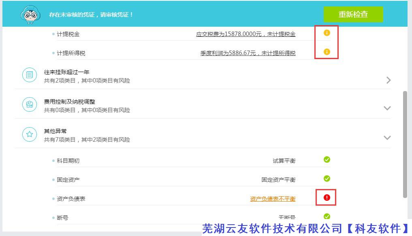
Task: Click the green check icon for 科目期初
Action: pyautogui.click(x=327, y=159)
